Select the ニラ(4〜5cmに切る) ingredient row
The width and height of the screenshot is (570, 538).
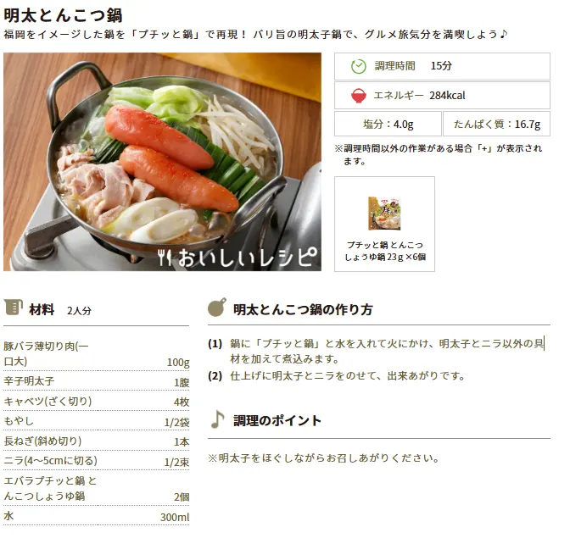[x=97, y=461]
